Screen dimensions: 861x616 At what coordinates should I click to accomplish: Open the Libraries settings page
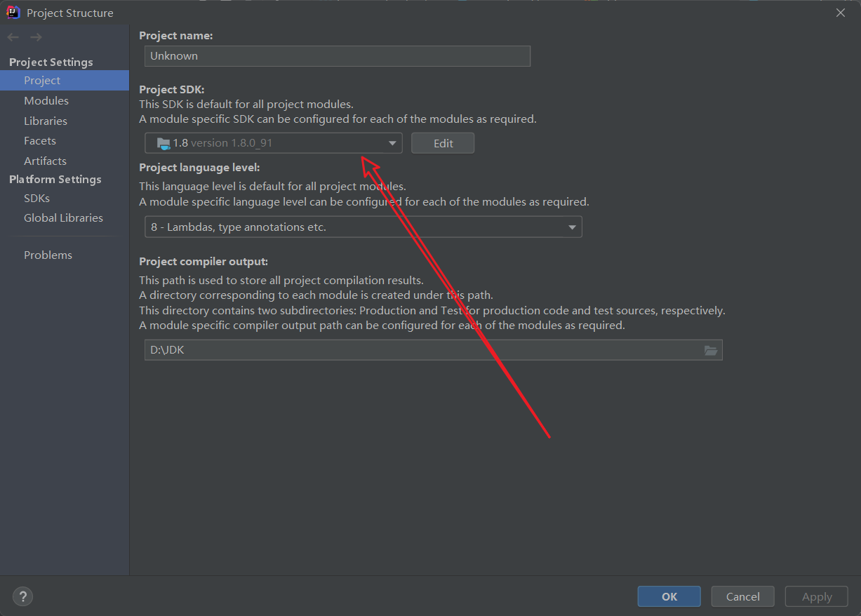click(46, 120)
